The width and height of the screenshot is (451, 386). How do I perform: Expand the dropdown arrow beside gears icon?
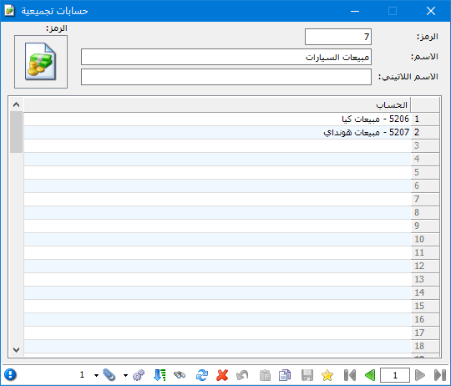pyautogui.click(x=125, y=375)
